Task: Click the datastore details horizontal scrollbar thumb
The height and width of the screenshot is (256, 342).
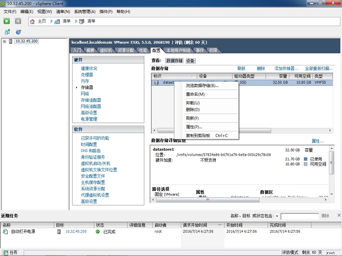Action: tap(208, 200)
